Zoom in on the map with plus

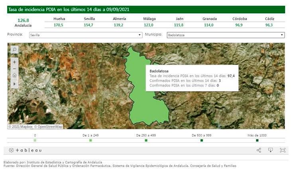point(14,62)
